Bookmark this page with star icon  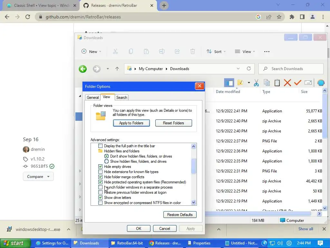pyautogui.click(x=279, y=17)
